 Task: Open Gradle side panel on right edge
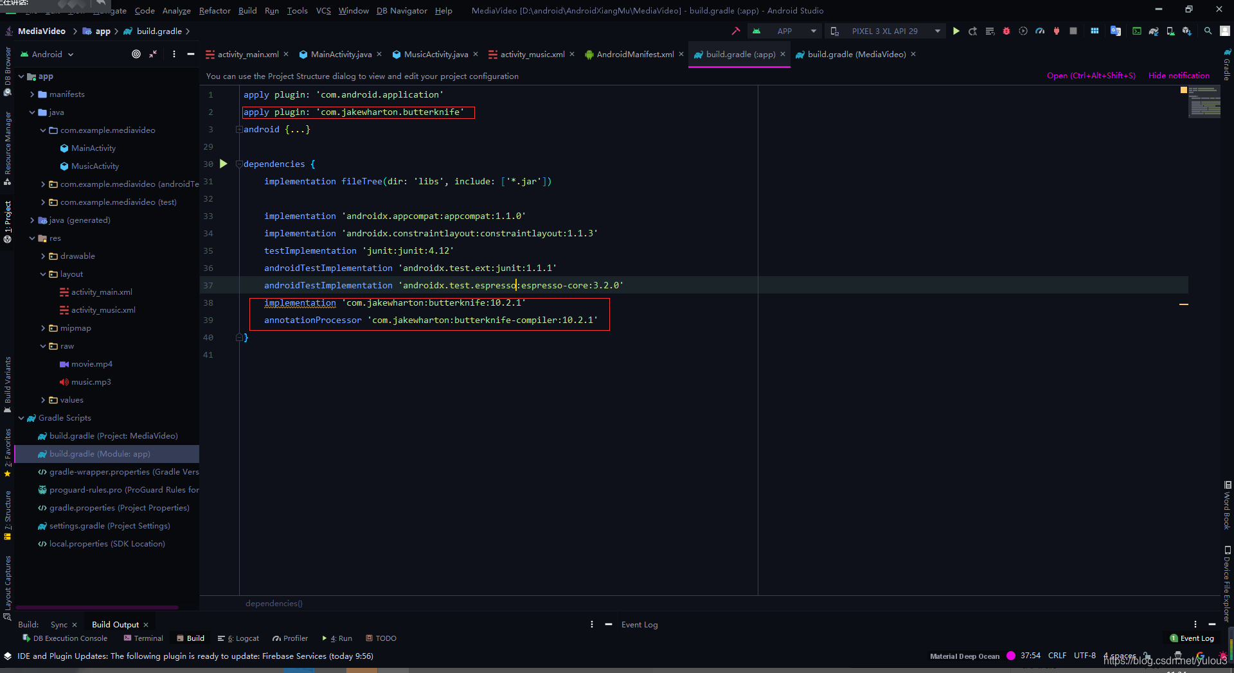click(1227, 64)
